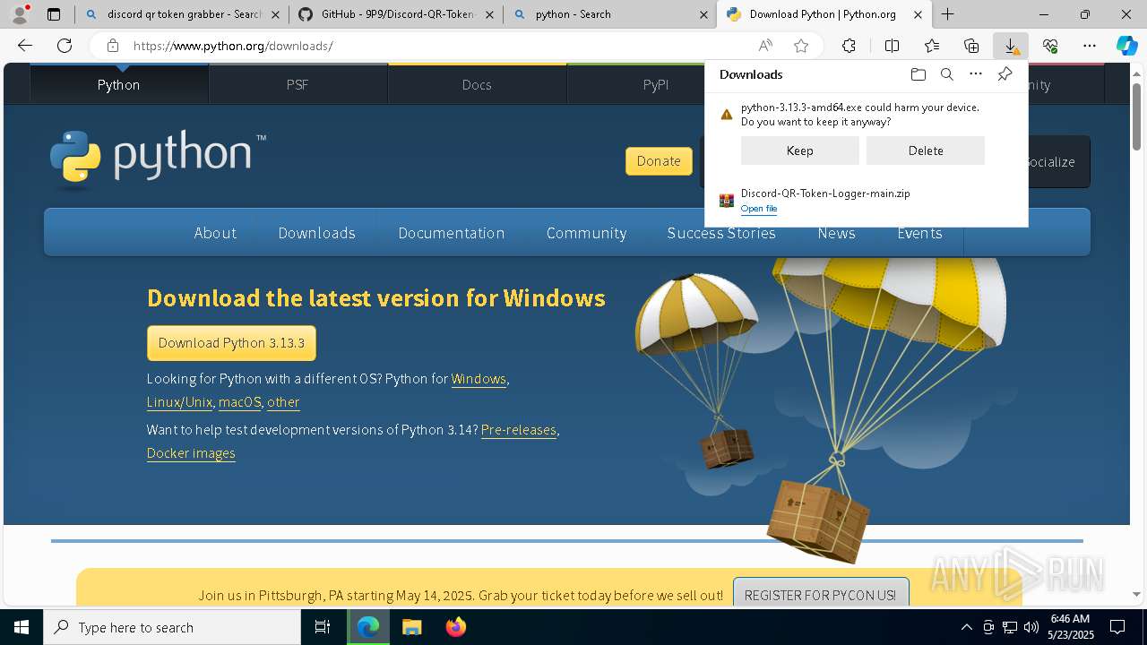Viewport: 1147px width, 645px height.
Task: Select Discord-QR-Token-Logger-main.zip archive icon
Action: (727, 201)
